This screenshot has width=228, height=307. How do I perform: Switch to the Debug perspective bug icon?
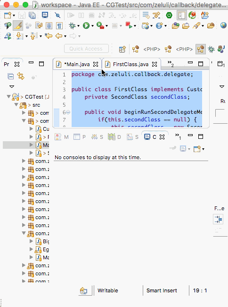pyautogui.click(x=211, y=49)
